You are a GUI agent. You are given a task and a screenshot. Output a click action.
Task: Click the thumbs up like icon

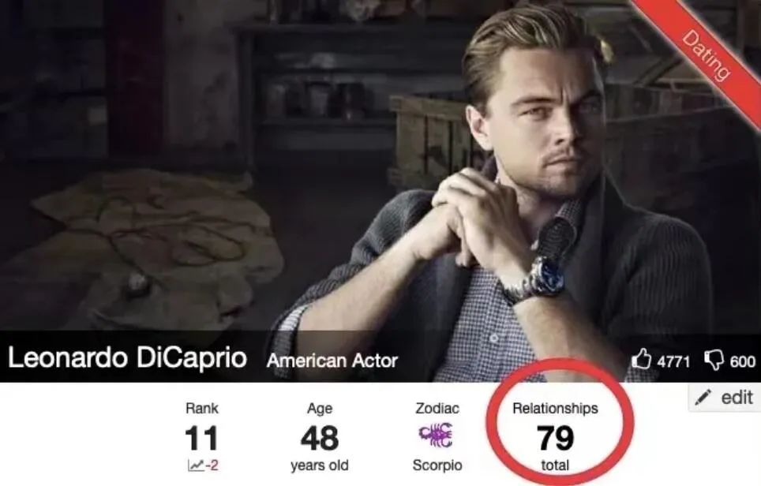[641, 359]
